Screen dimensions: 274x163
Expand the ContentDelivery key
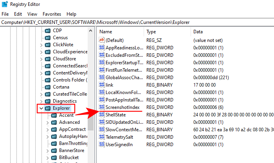41,73
